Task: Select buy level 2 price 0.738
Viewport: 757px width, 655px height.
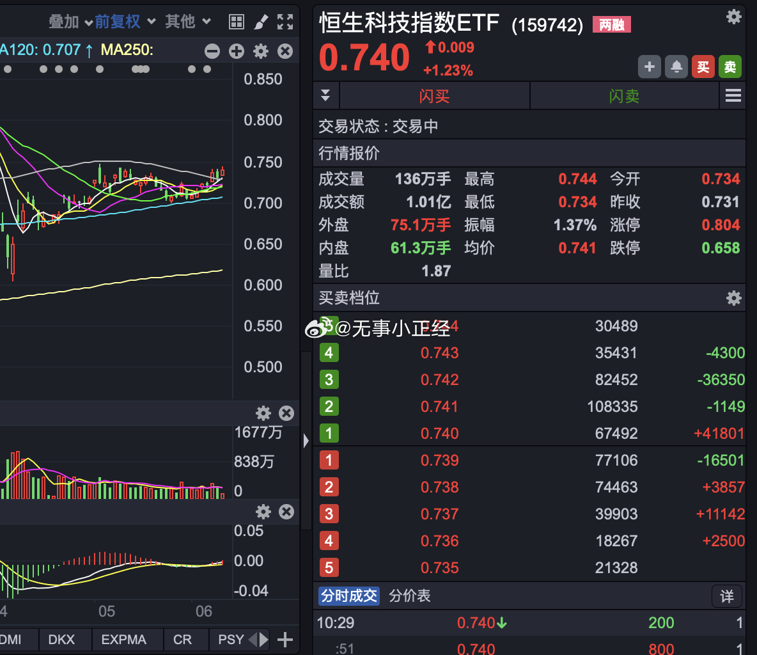Action: point(439,487)
